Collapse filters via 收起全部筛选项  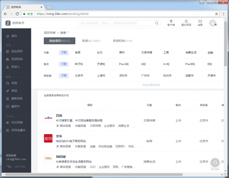click(x=151, y=85)
